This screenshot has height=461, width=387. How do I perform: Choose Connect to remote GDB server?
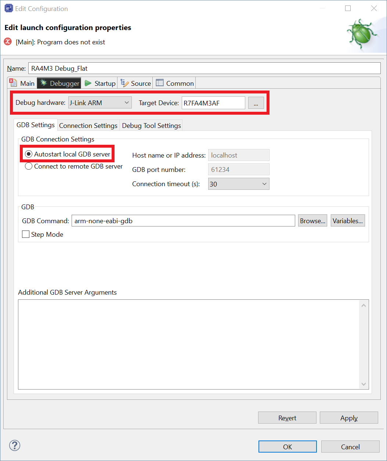(x=29, y=166)
